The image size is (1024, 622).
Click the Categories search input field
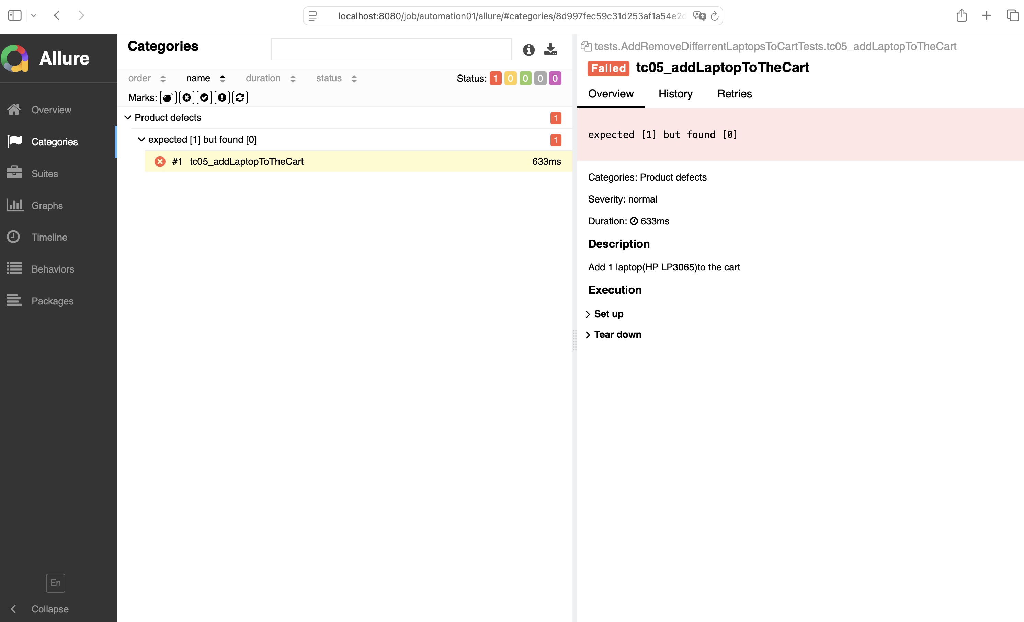point(391,49)
